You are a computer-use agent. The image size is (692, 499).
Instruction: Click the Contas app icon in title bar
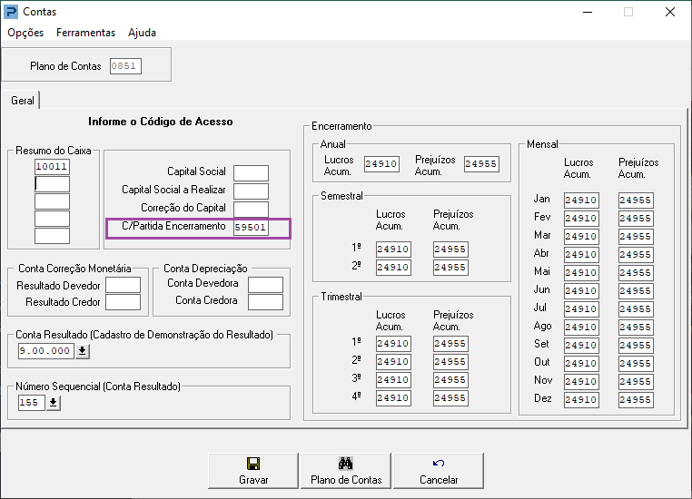pos(11,12)
